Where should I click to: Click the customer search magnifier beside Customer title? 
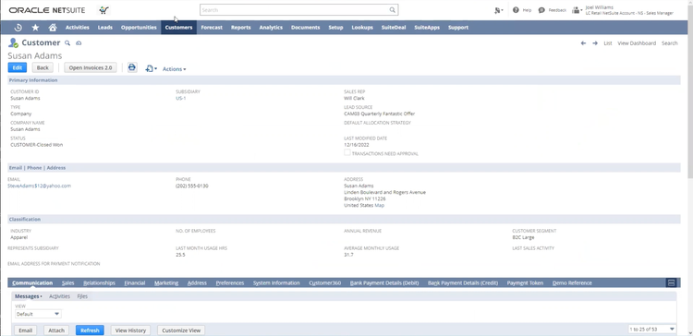(x=67, y=42)
